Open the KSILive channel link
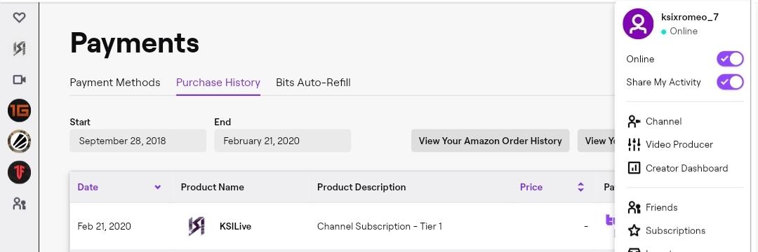The width and height of the screenshot is (758, 252). (235, 226)
